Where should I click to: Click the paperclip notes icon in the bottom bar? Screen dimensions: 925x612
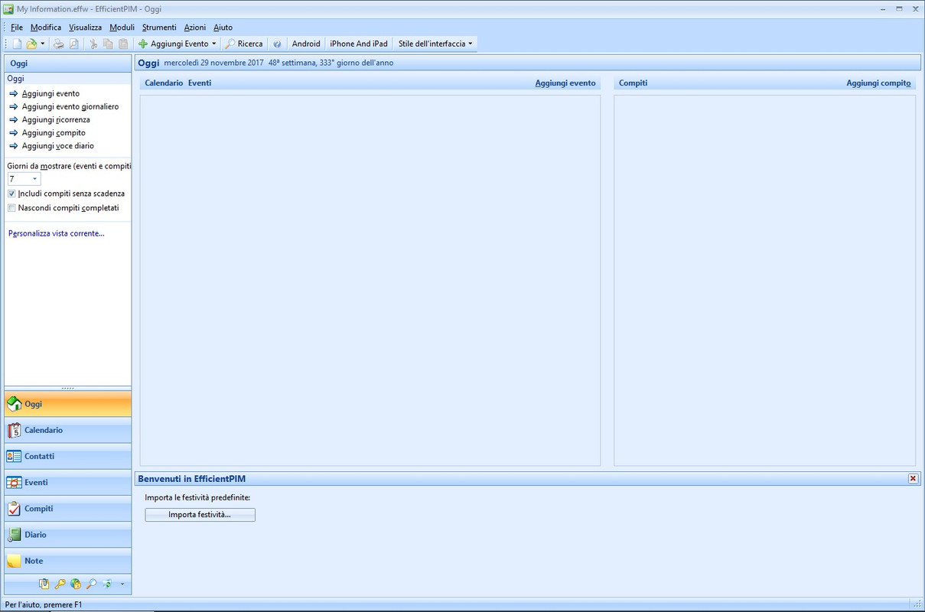(44, 584)
